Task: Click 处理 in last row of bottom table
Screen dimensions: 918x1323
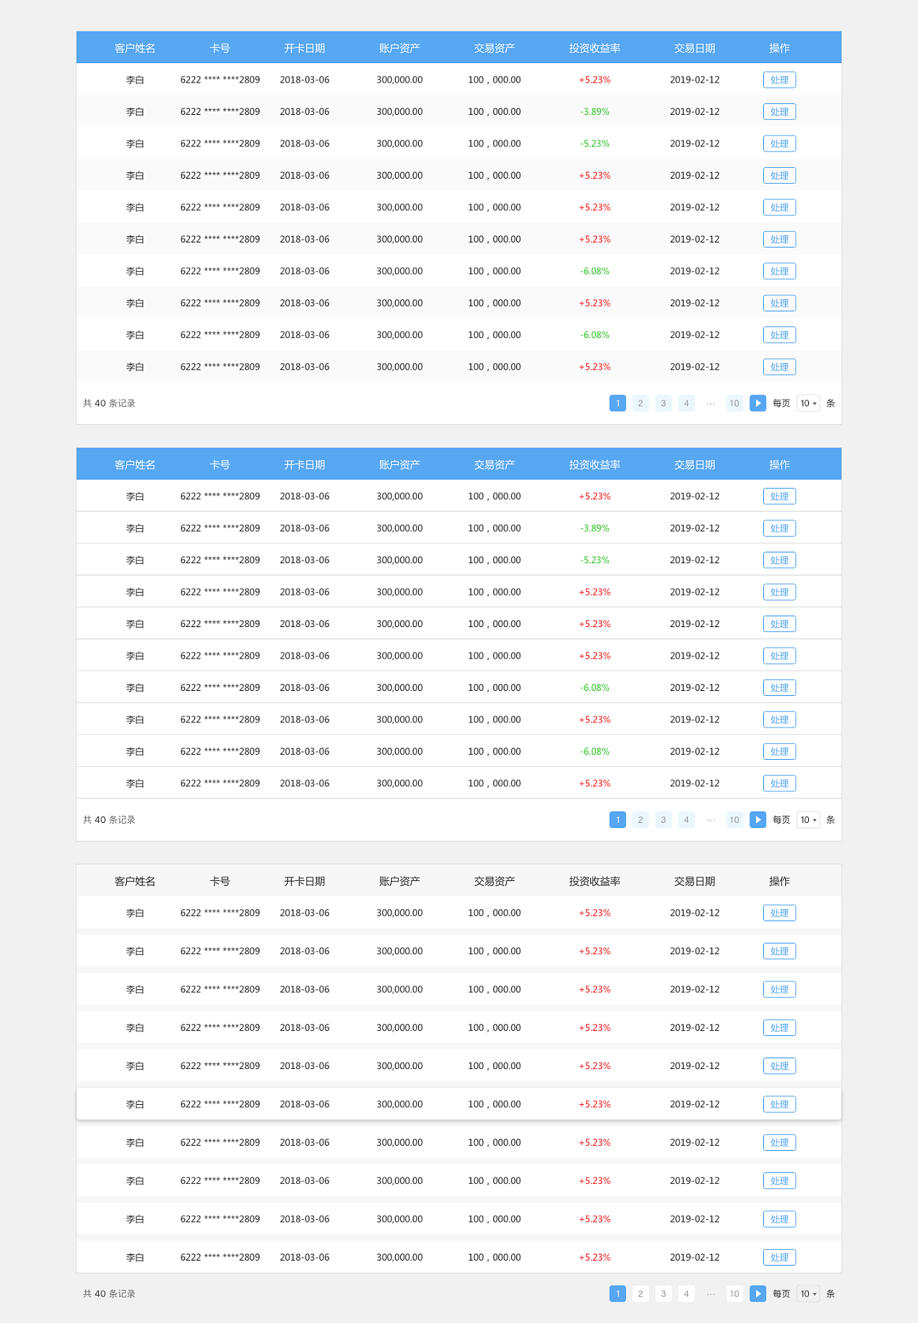Action: (x=779, y=1257)
